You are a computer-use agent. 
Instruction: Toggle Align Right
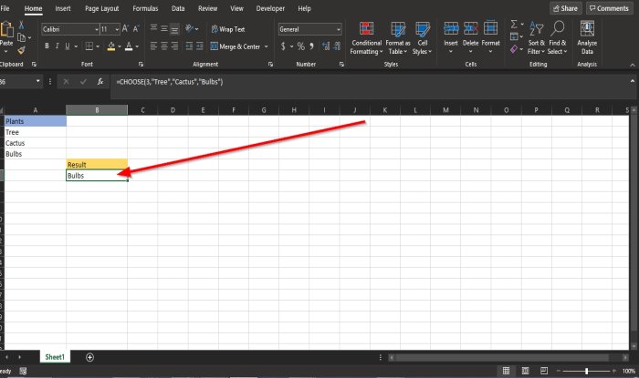tap(174, 46)
